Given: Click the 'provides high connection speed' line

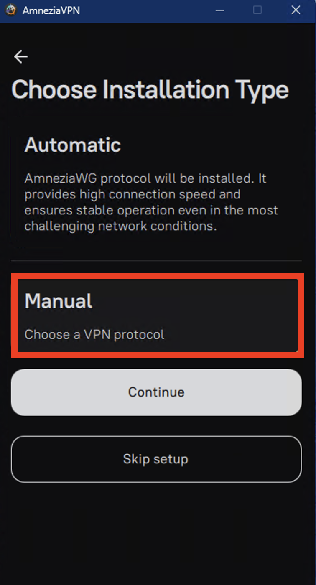Looking at the screenshot, I should (x=132, y=194).
